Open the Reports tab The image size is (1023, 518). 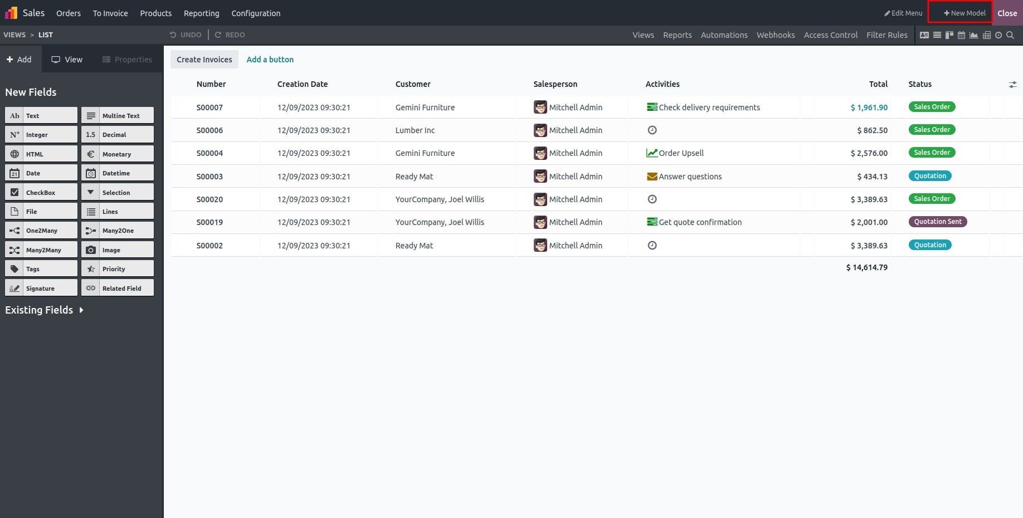pos(678,35)
